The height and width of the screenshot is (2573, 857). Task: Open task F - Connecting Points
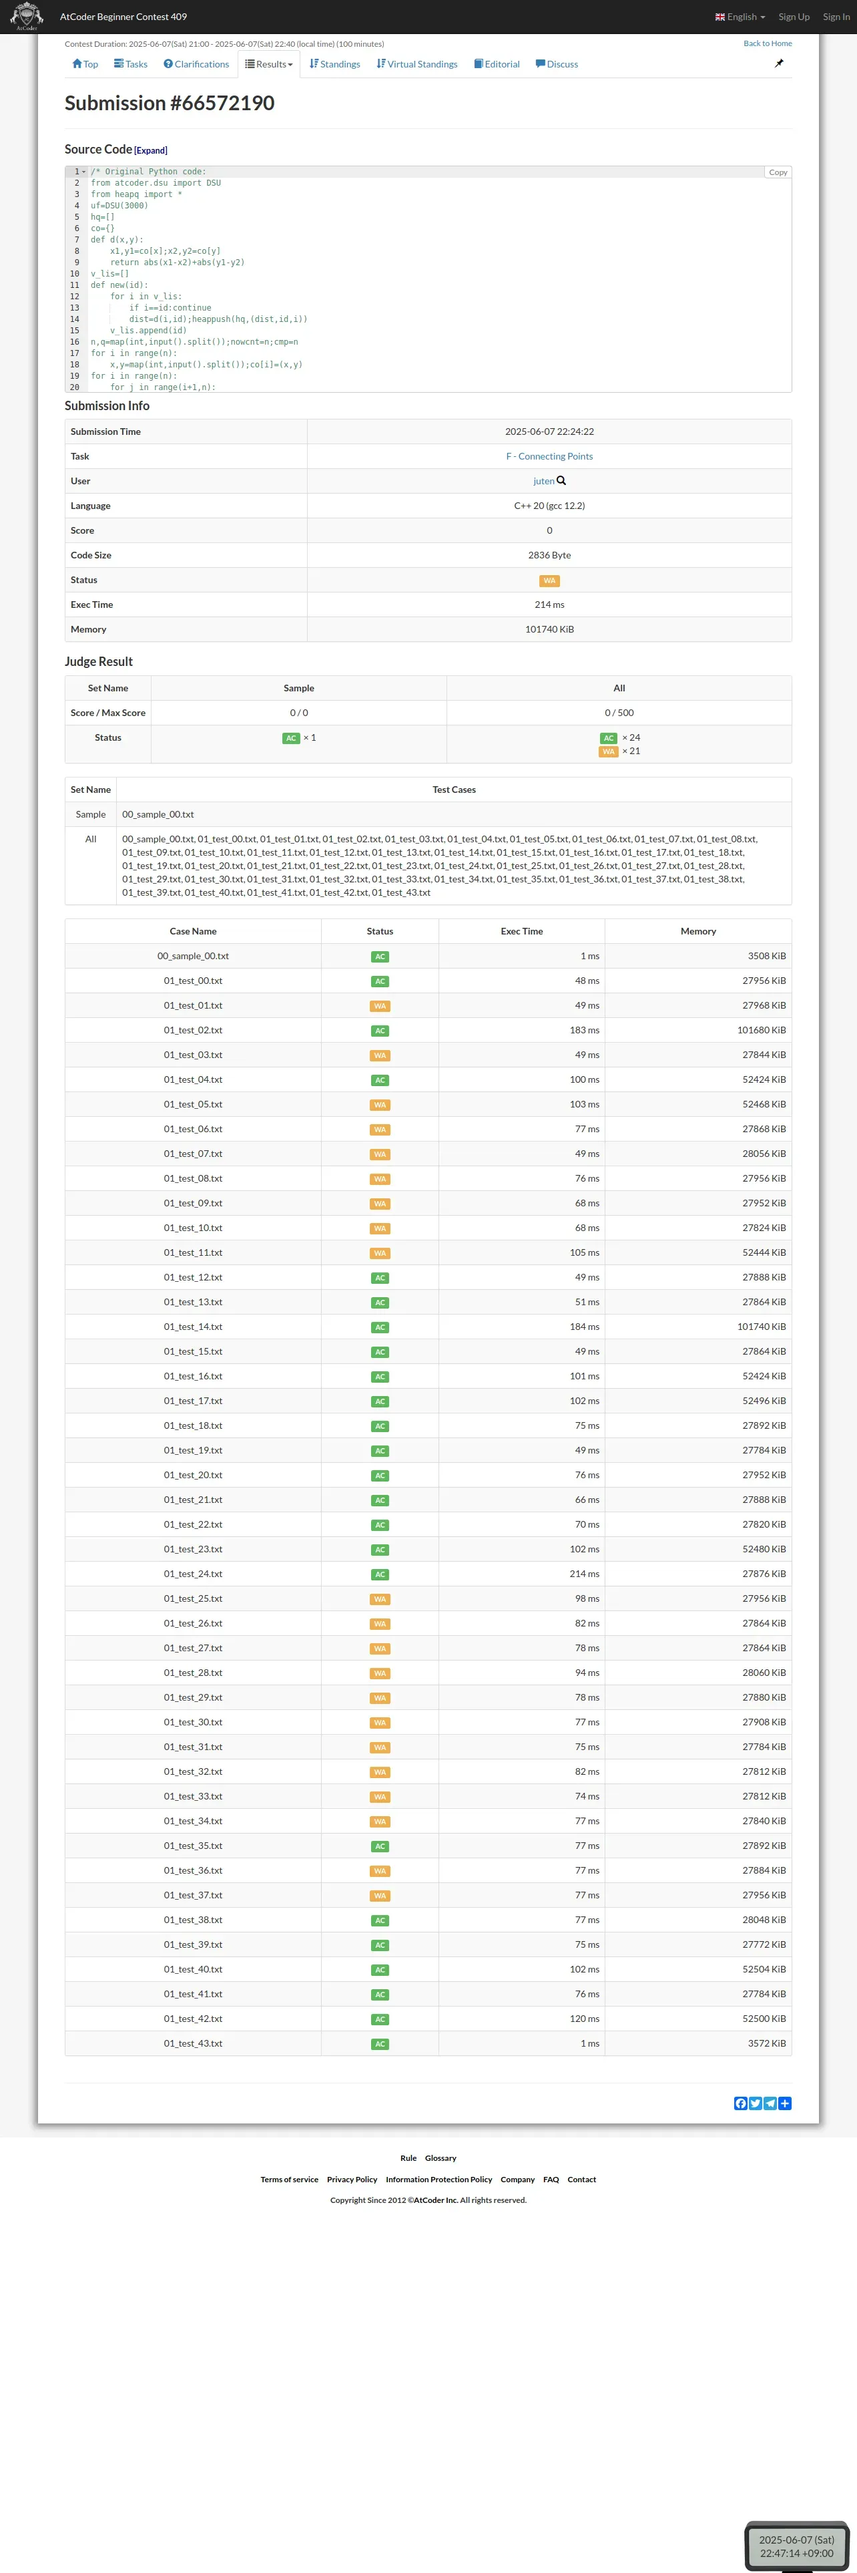[x=550, y=456]
